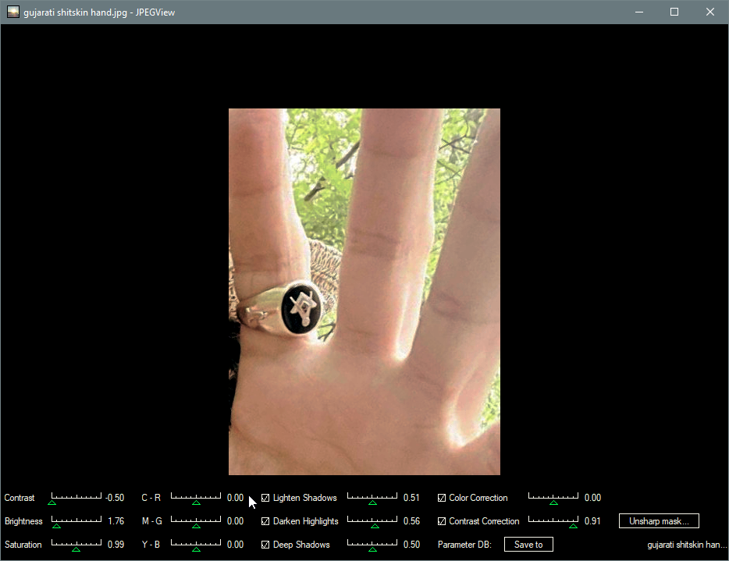This screenshot has width=729, height=561.
Task: Open the Unsharp mask dialog
Action: (659, 521)
